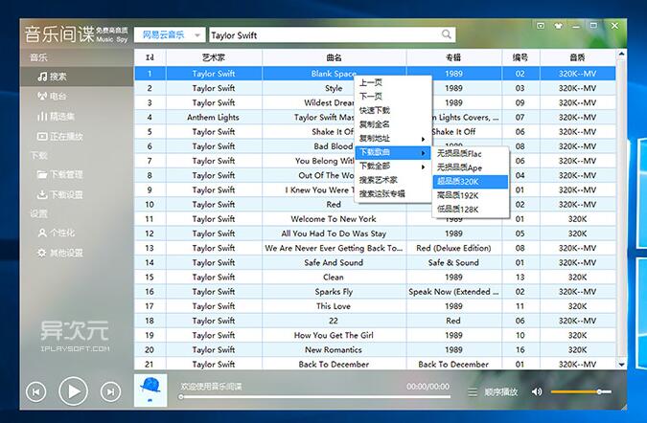
Task: Select 快速下载 quick download
Action: click(393, 111)
